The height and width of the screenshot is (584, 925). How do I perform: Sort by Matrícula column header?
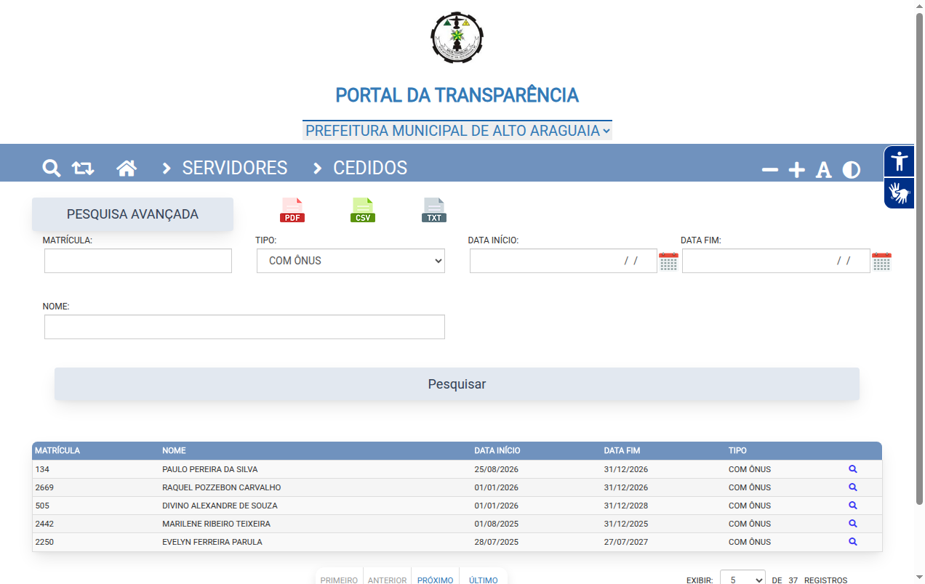[57, 450]
